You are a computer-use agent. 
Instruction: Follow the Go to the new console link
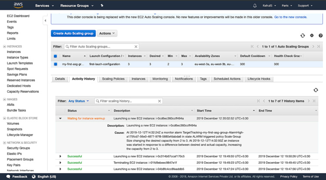290,17
